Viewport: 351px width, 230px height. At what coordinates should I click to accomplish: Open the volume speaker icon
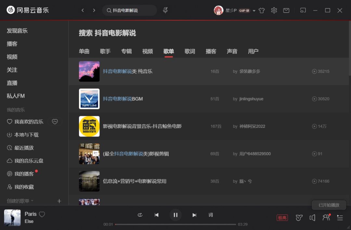(313, 218)
